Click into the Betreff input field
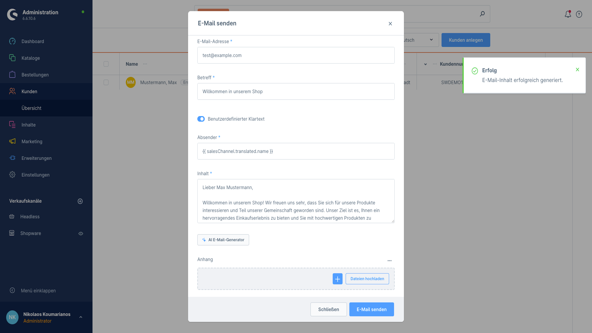Image resolution: width=592 pixels, height=333 pixels. (296, 92)
